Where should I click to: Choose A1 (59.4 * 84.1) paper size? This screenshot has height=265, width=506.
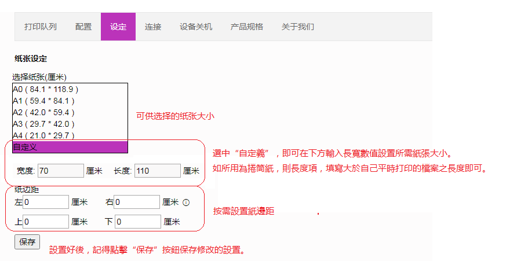[x=70, y=101]
